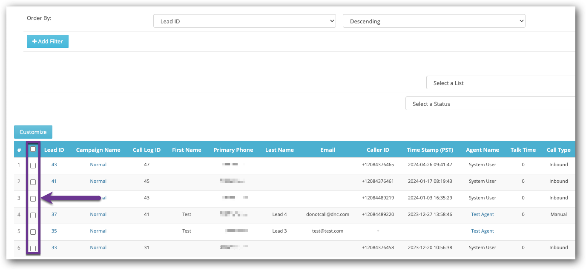The image size is (586, 270).
Task: Check the checkbox on row 2
Action: click(33, 182)
